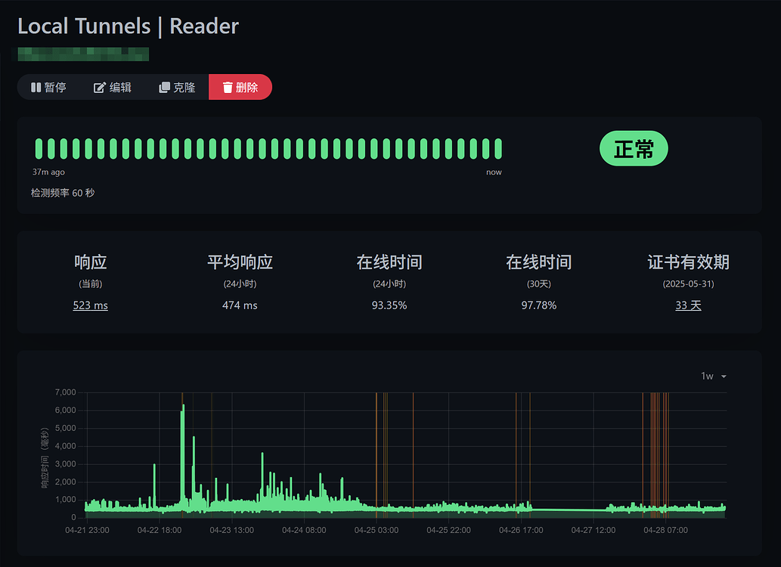
Task: Click the 04-25 03:00 axis label
Action: 376,530
